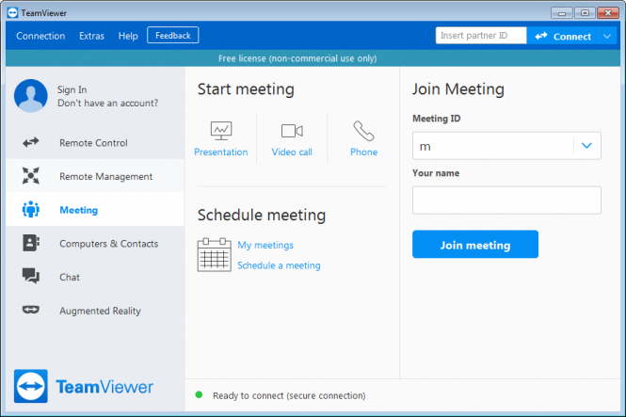The width and height of the screenshot is (626, 417).
Task: Open the My meetings link
Action: tap(265, 245)
